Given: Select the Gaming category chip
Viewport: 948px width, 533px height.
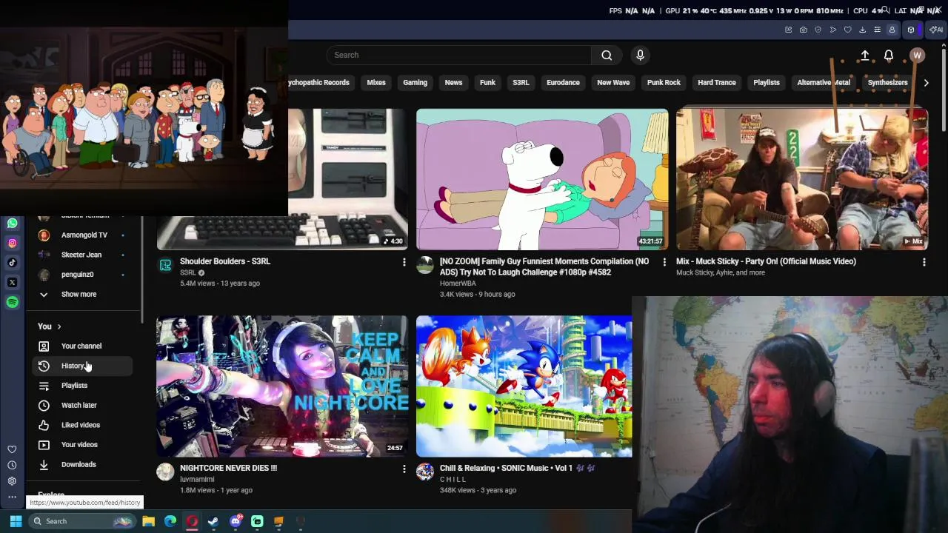Looking at the screenshot, I should (x=415, y=83).
